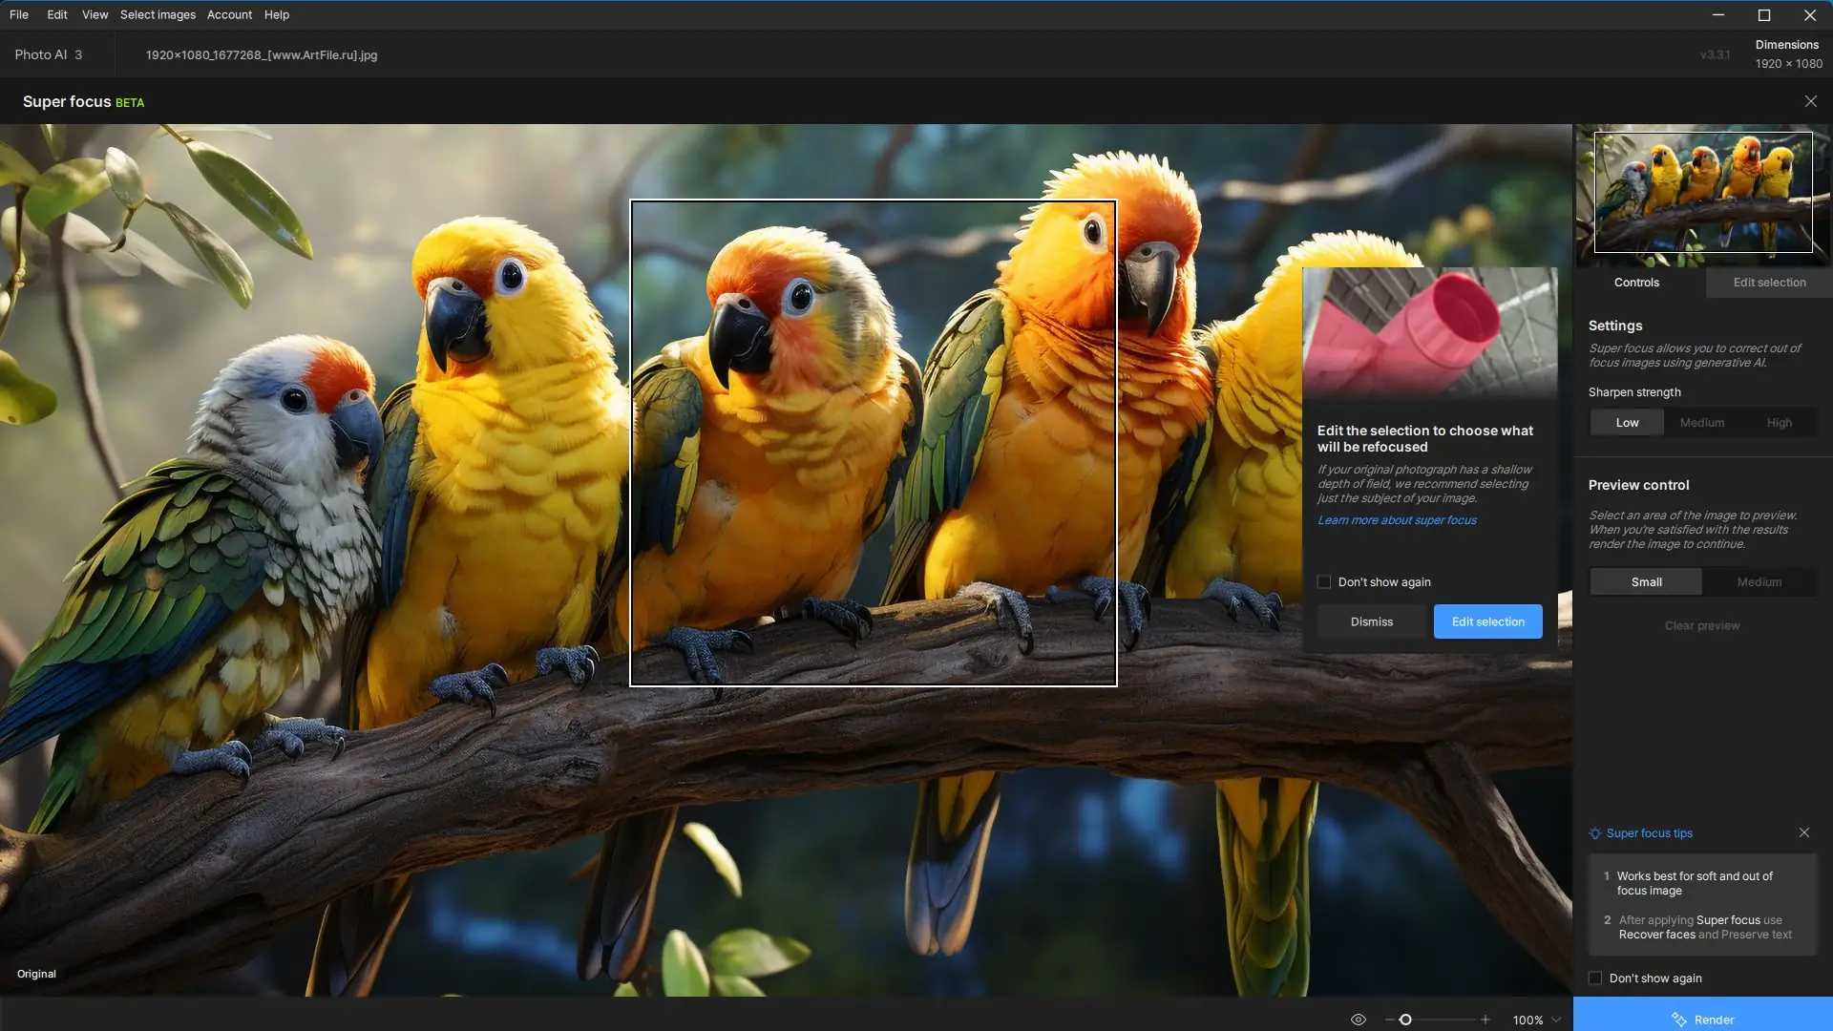Open Learn more about super focus link
The width and height of the screenshot is (1833, 1031).
coord(1397,520)
